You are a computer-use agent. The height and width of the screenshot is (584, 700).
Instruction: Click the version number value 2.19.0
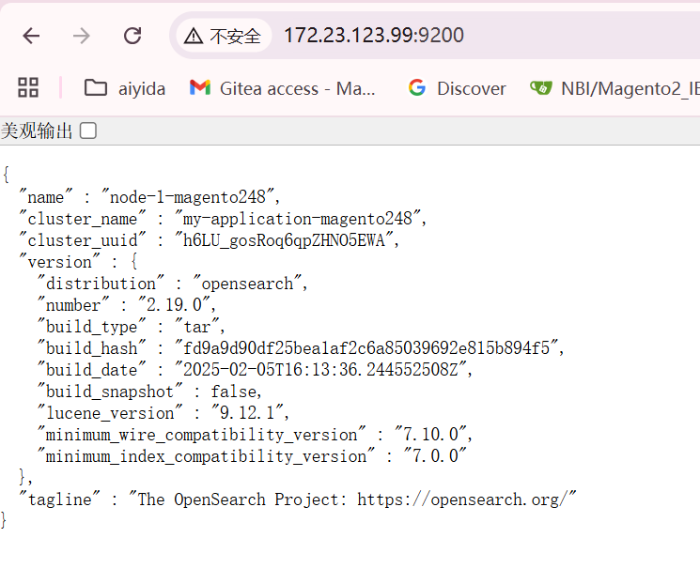174,305
